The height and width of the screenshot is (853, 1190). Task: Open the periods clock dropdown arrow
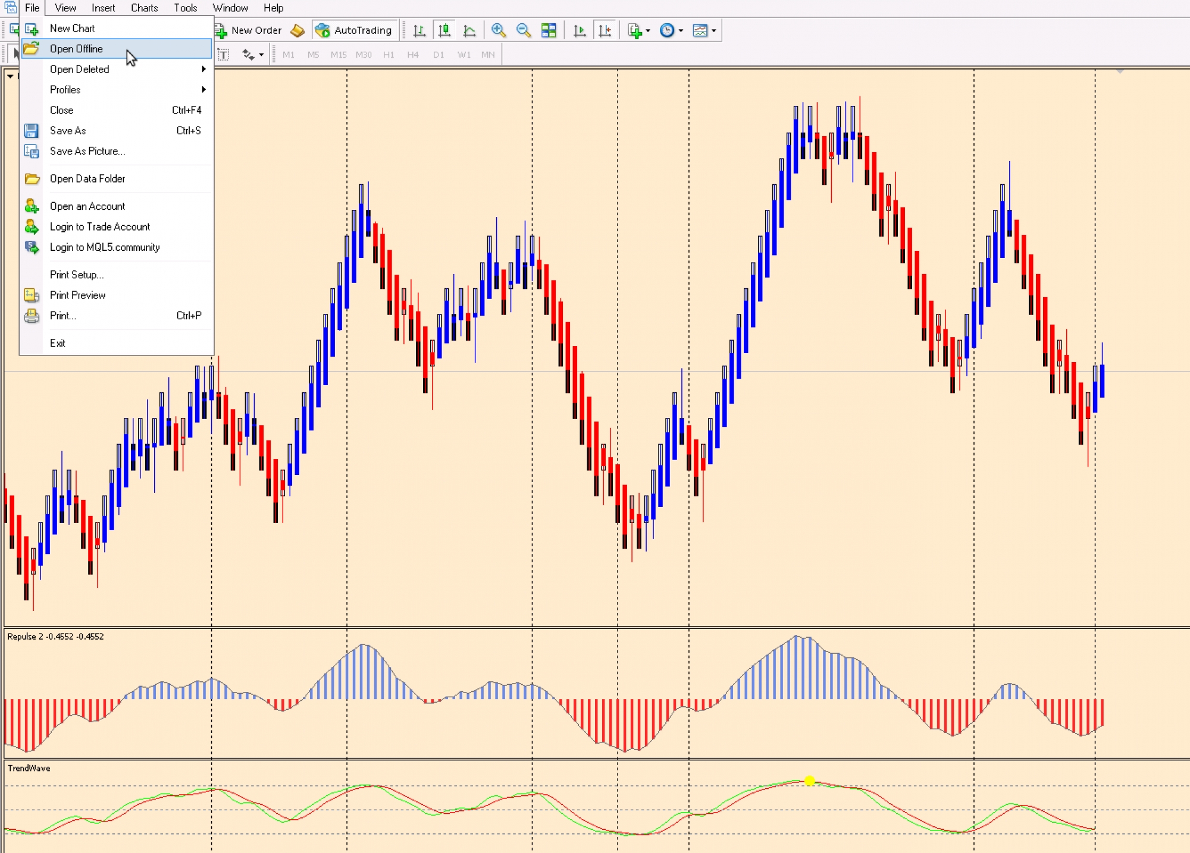point(681,31)
